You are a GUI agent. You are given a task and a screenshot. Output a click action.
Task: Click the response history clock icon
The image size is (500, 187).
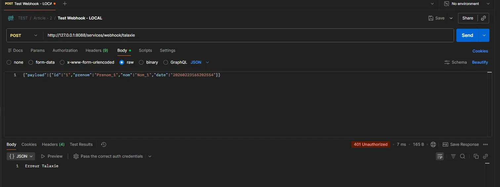[x=104, y=144]
